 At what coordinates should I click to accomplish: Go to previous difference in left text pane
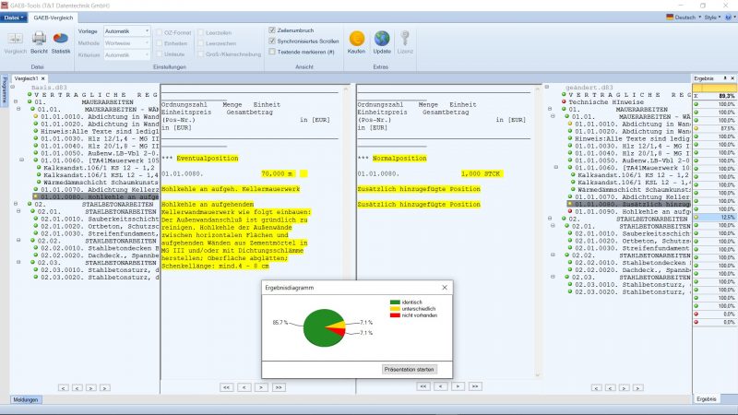coord(244,387)
